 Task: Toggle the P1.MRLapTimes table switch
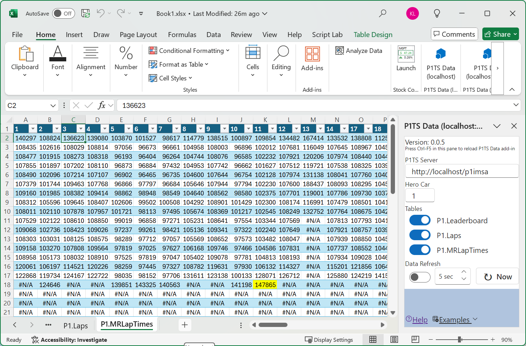(420, 250)
